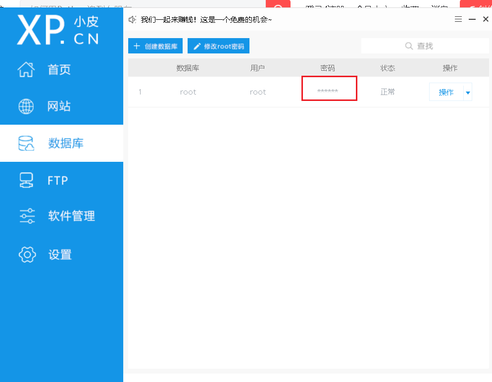
Task: Click the 修改root密码 change password button
Action: (x=218, y=46)
